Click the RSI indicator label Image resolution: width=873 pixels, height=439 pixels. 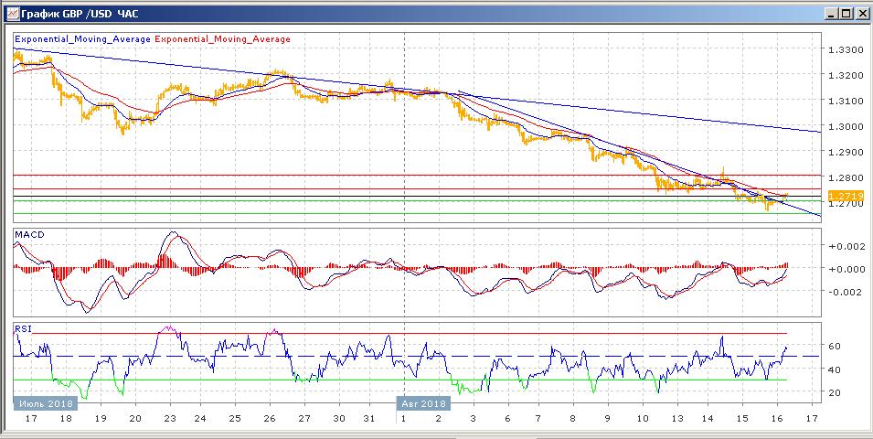22,326
